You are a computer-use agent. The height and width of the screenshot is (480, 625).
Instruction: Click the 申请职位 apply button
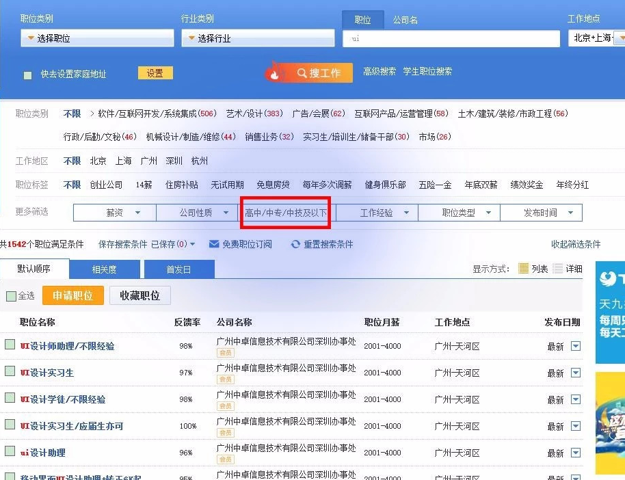(72, 296)
